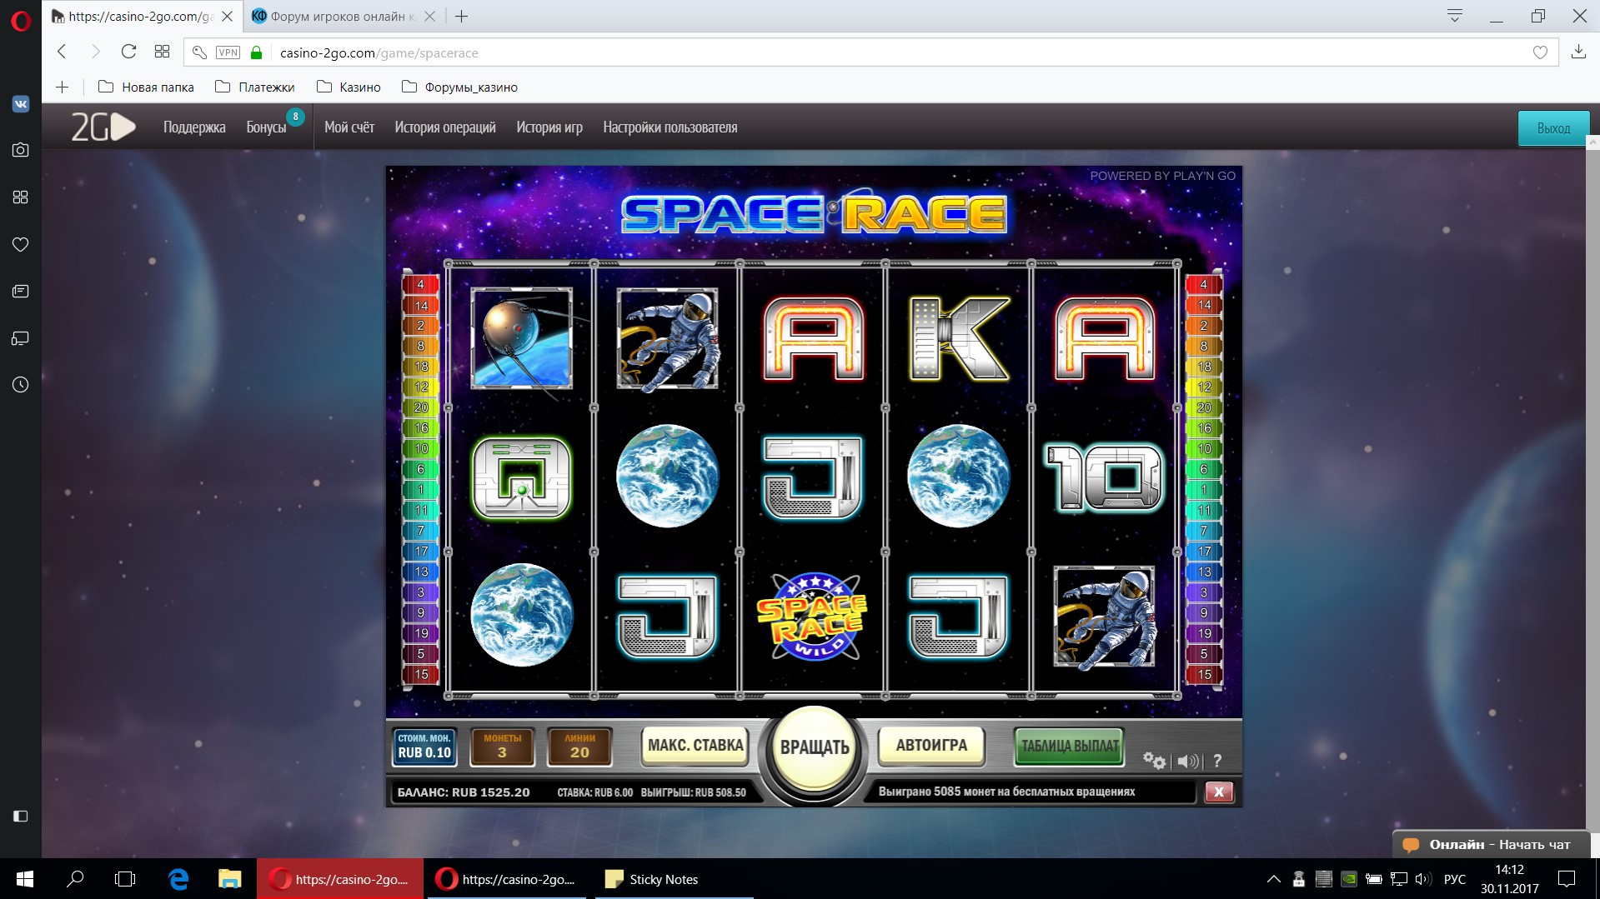Click the address bar URL
This screenshot has height=899, width=1600.
click(379, 52)
